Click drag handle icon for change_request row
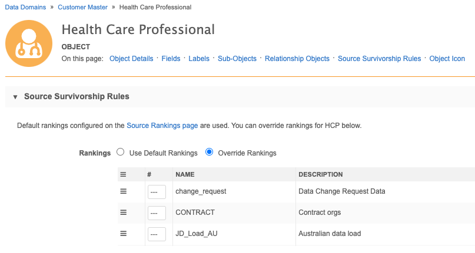475x253 pixels. pos(124,191)
